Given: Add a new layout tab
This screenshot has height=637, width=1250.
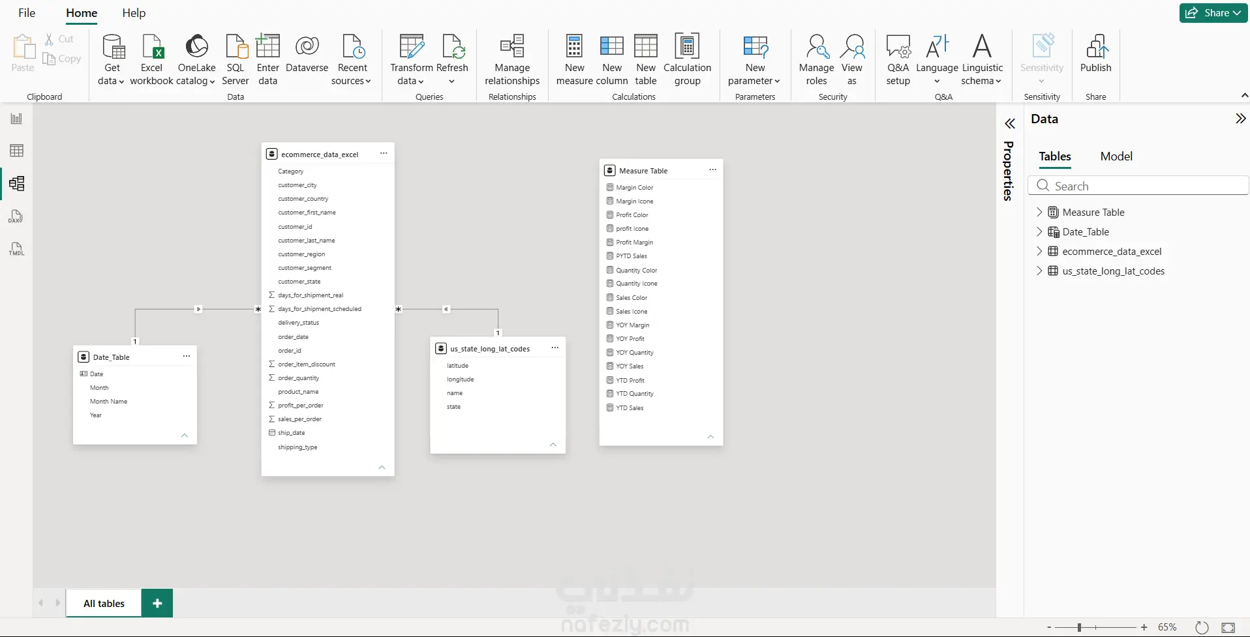Looking at the screenshot, I should click(157, 604).
